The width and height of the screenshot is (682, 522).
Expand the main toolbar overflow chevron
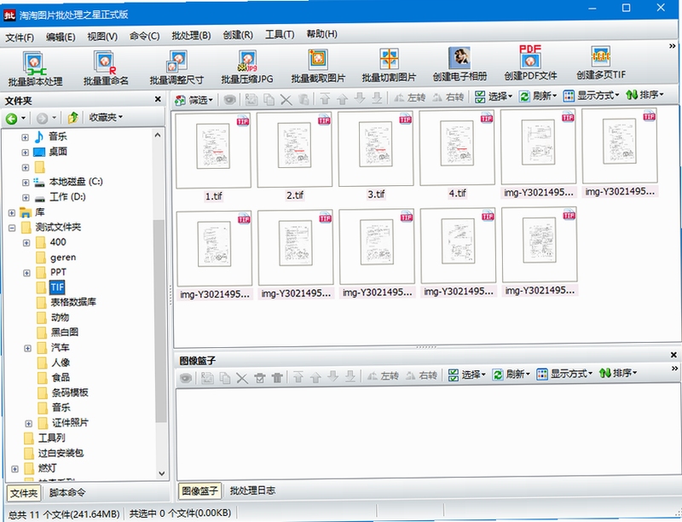[x=672, y=46]
